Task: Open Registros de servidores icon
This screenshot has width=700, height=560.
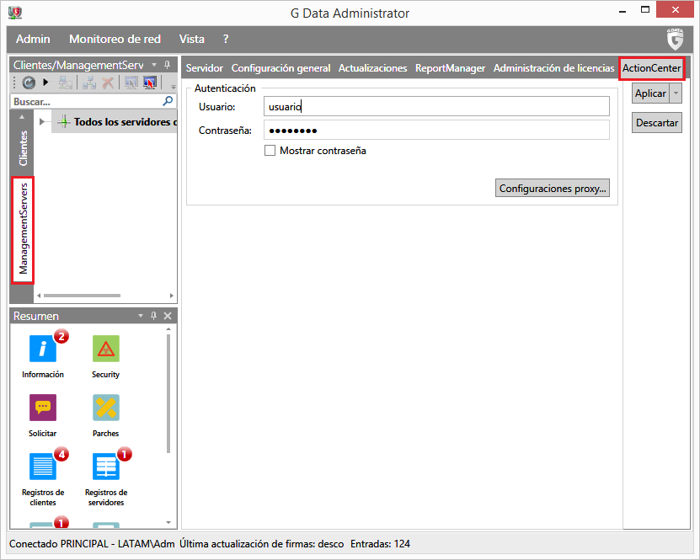Action: point(105,467)
